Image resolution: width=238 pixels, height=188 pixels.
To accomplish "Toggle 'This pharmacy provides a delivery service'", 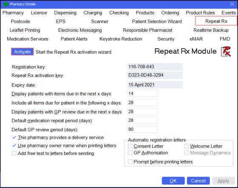I will click(14, 138).
